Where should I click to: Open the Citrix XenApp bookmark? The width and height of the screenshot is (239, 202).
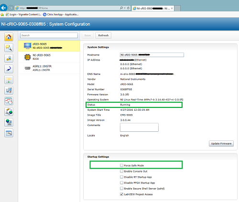[x=61, y=15]
